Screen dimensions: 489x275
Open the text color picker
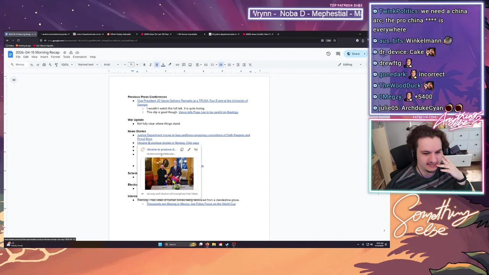point(163,65)
